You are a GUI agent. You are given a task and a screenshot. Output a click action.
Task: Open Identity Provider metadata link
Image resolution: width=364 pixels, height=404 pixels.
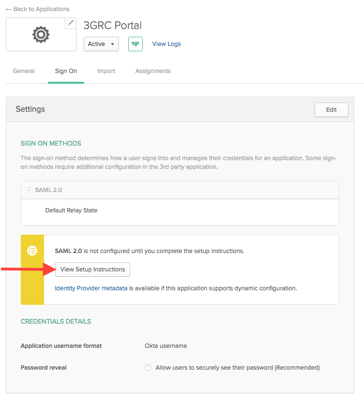click(x=91, y=288)
